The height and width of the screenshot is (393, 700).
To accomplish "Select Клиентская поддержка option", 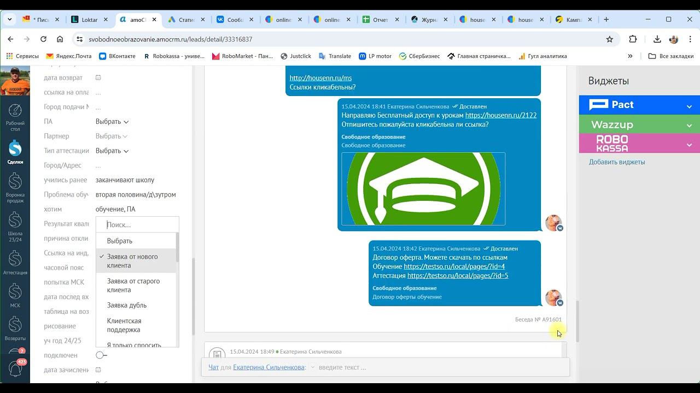I will pos(136,325).
